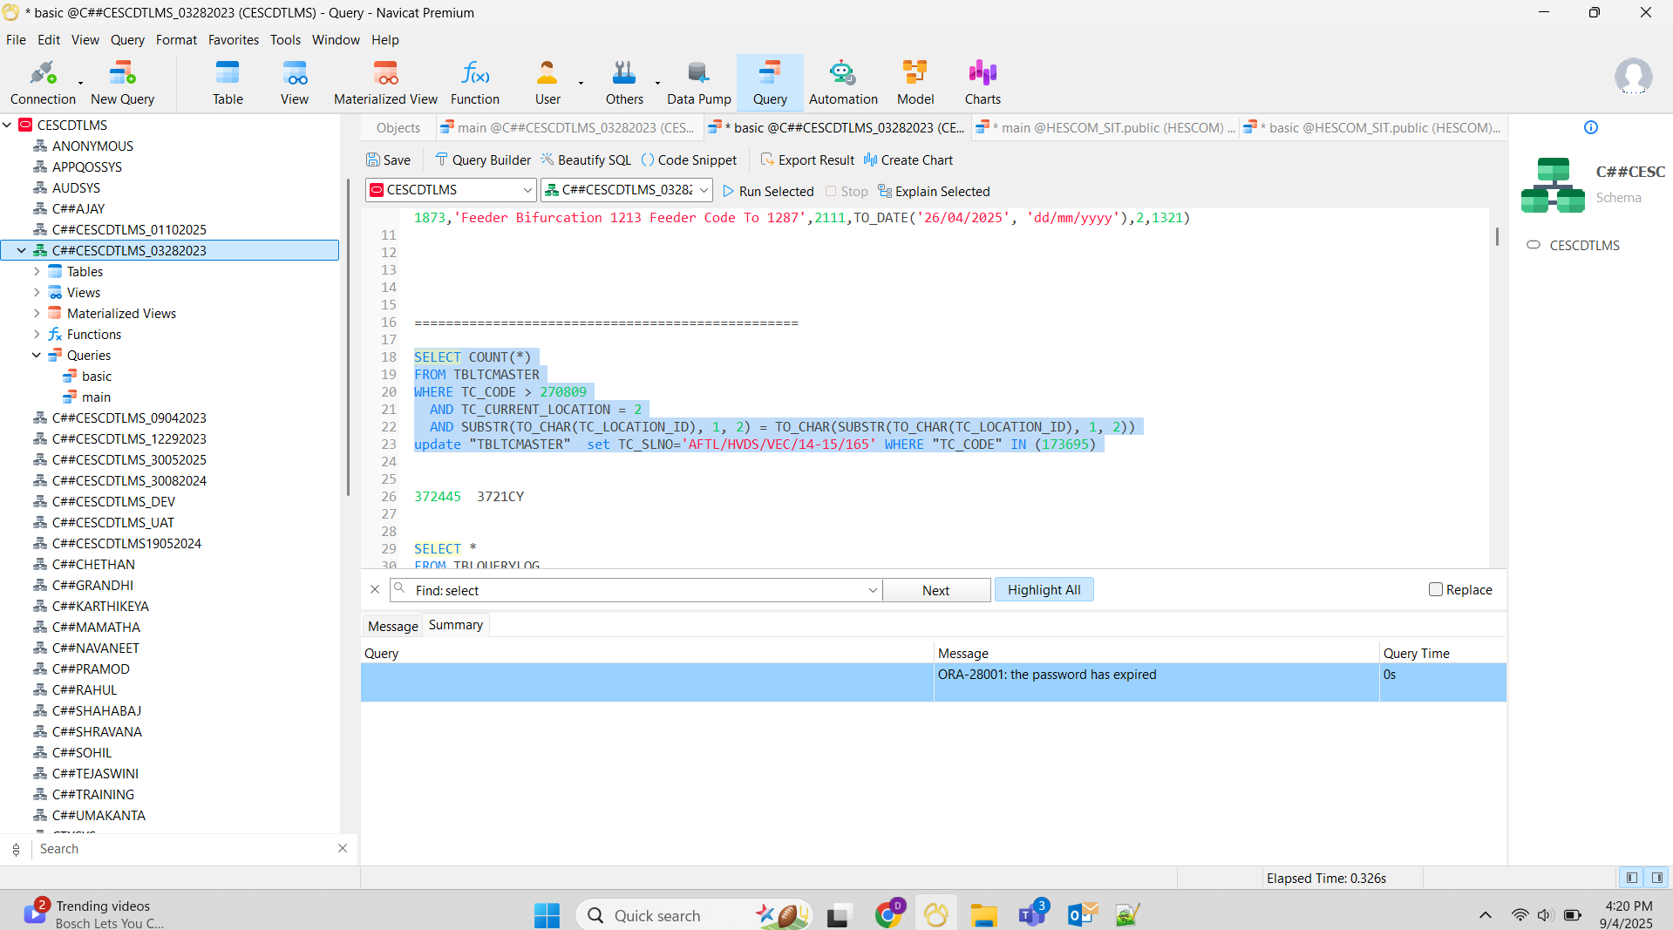Expand the Tables tree node
This screenshot has height=930, width=1673.
[x=37, y=272]
